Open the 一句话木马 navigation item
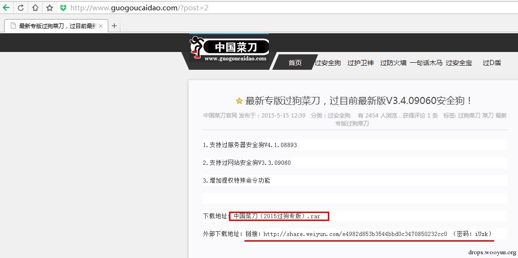518x258 pixels. pyautogui.click(x=426, y=62)
